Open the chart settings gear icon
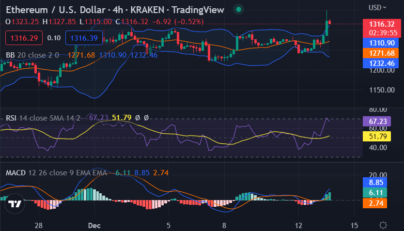 (383, 225)
